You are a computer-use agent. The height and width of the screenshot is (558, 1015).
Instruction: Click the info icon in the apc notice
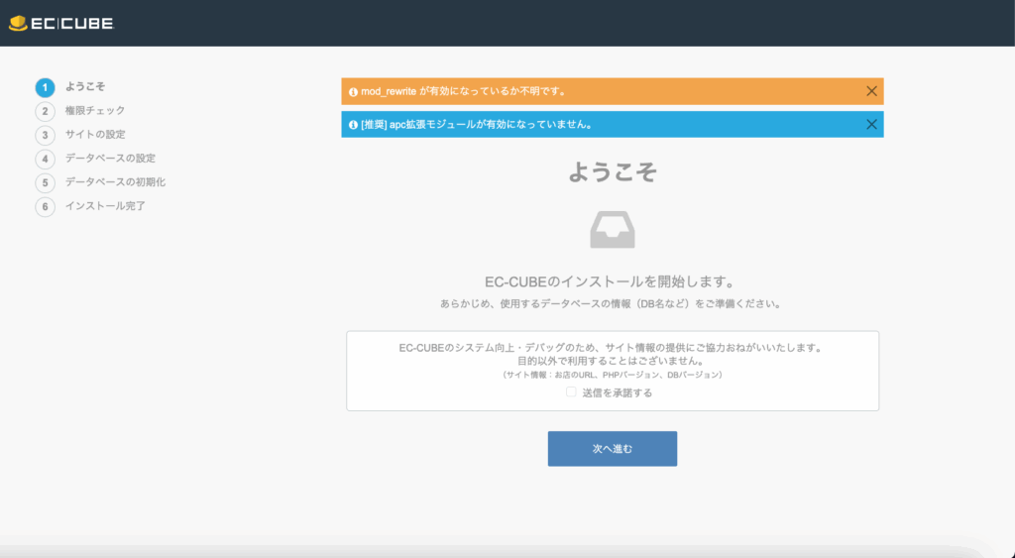pos(353,125)
